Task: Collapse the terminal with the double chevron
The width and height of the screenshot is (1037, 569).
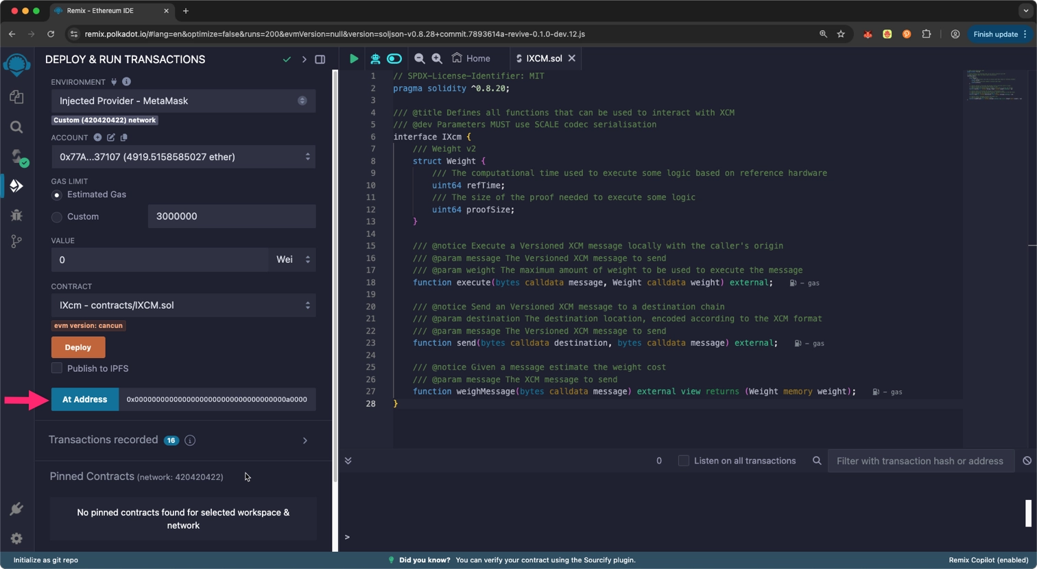Action: coord(348,461)
